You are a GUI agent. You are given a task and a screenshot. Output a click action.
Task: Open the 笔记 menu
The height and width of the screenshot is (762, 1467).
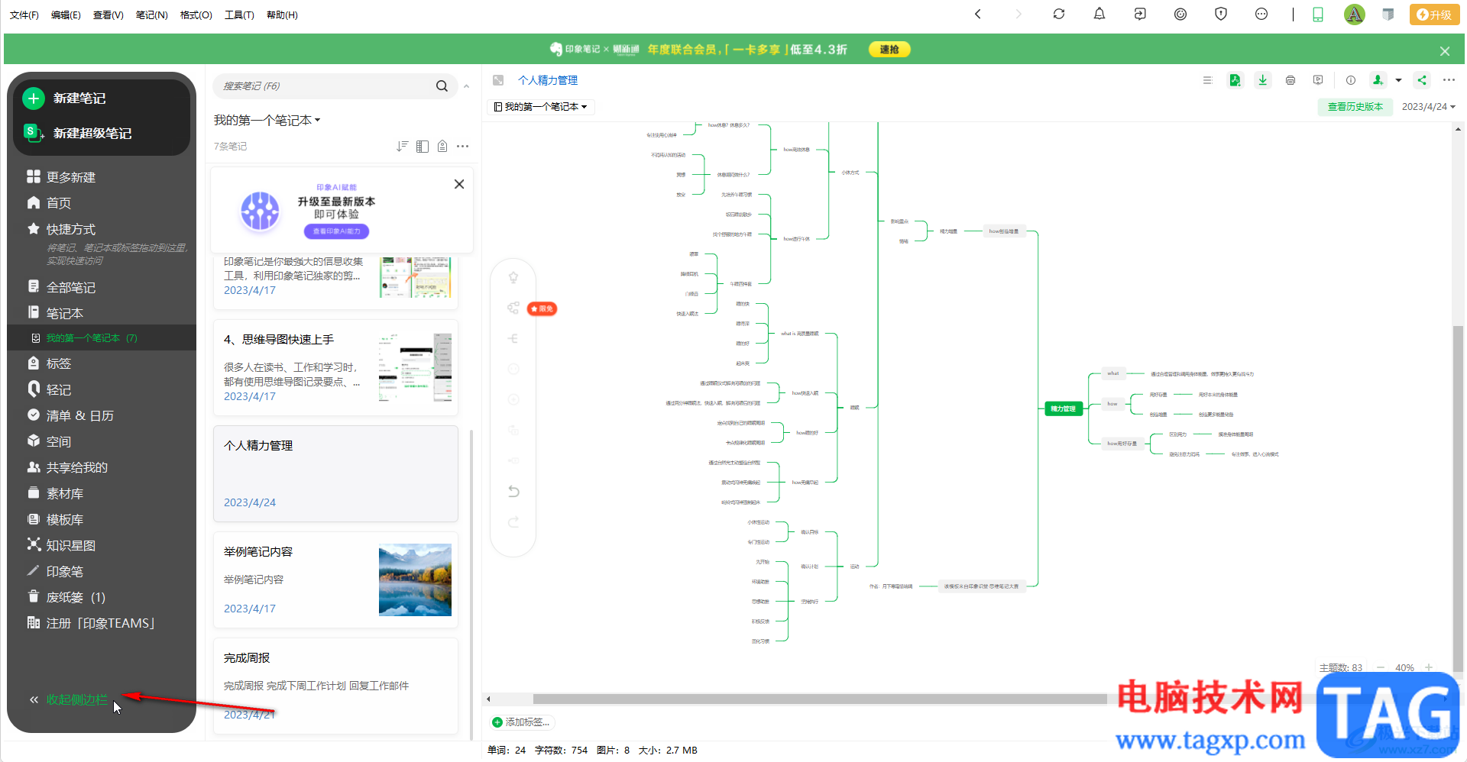(x=151, y=15)
